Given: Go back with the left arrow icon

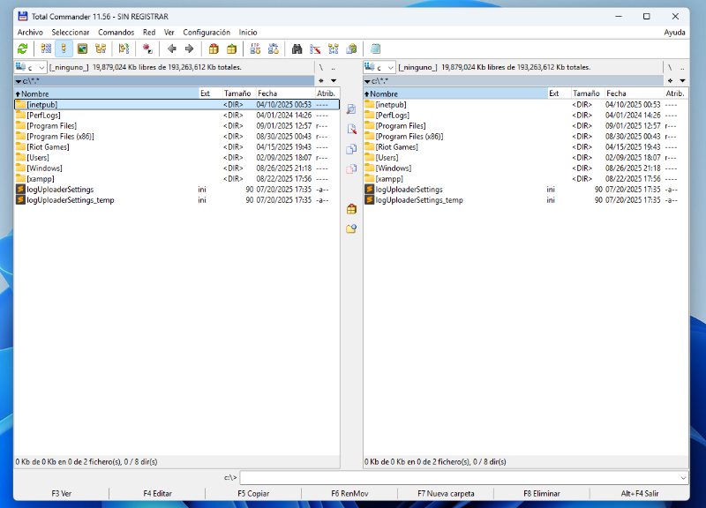Looking at the screenshot, I should (x=171, y=49).
